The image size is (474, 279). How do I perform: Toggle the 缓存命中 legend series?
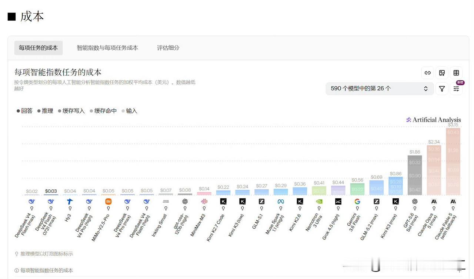click(103, 111)
